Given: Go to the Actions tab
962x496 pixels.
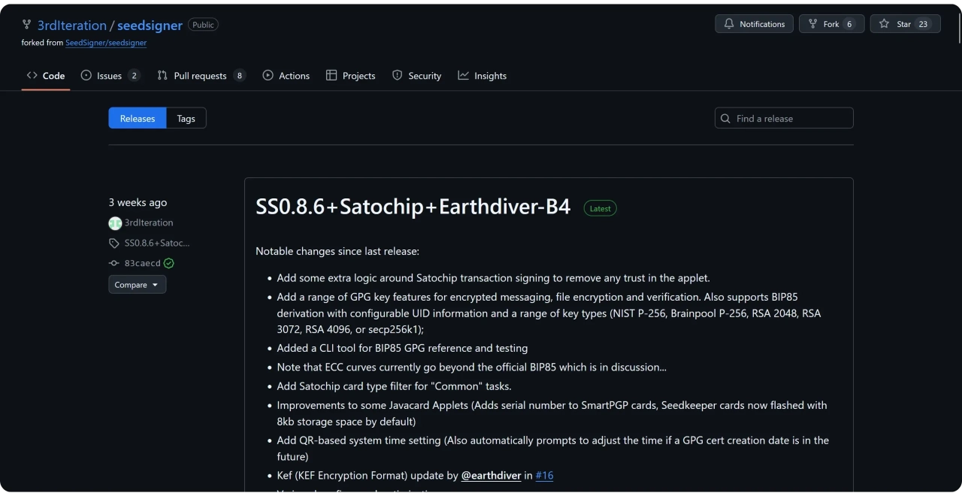Looking at the screenshot, I should 286,76.
